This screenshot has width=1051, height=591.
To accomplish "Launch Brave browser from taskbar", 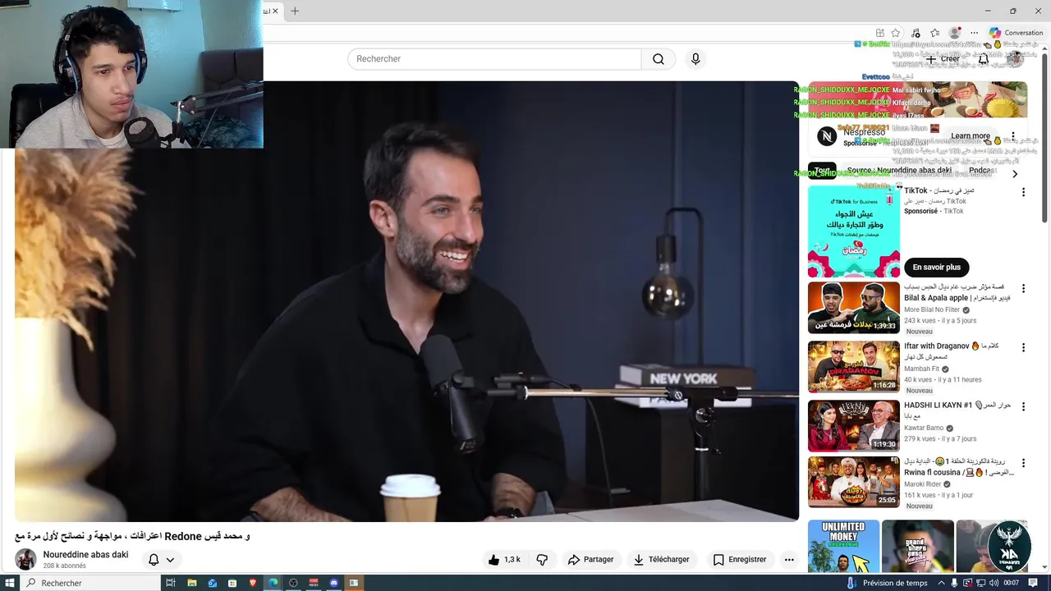I will [253, 583].
